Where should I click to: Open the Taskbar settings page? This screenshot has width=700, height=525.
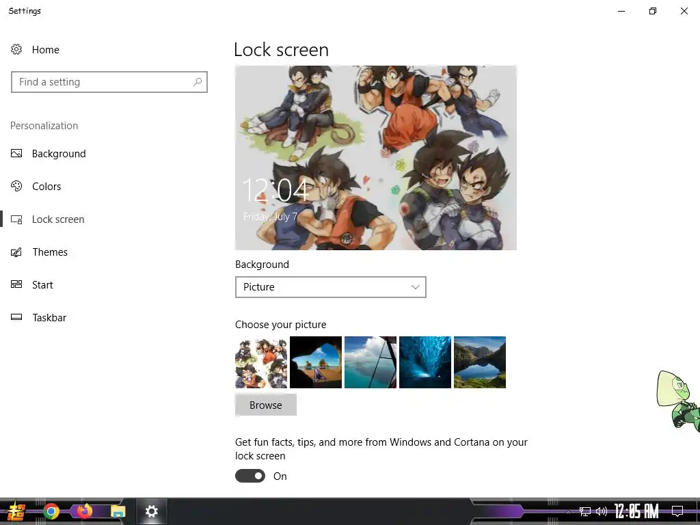point(49,317)
